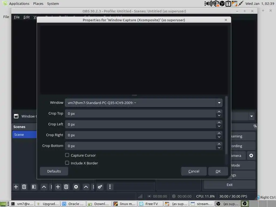Open source properties gear icon

point(76,187)
